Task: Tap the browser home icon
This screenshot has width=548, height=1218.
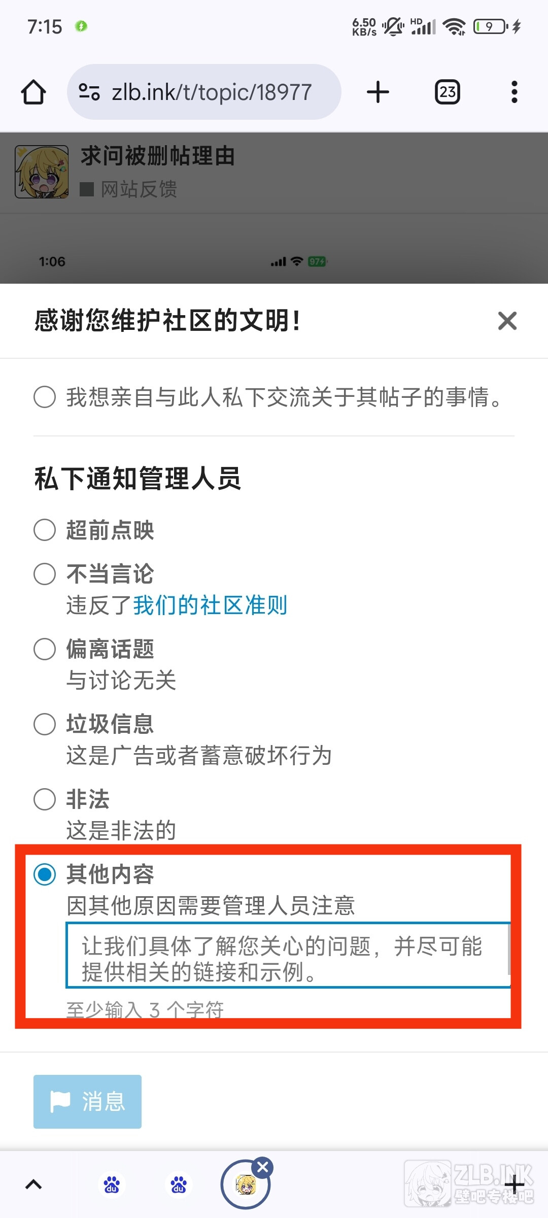Action: (33, 92)
